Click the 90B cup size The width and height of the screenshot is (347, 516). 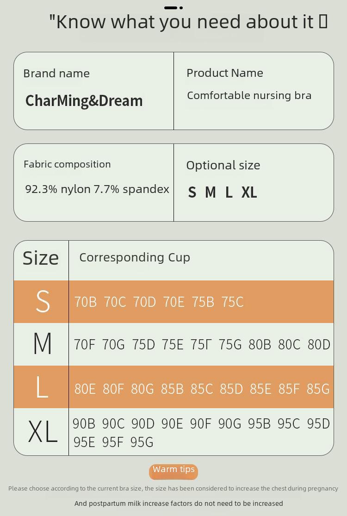pos(84,424)
